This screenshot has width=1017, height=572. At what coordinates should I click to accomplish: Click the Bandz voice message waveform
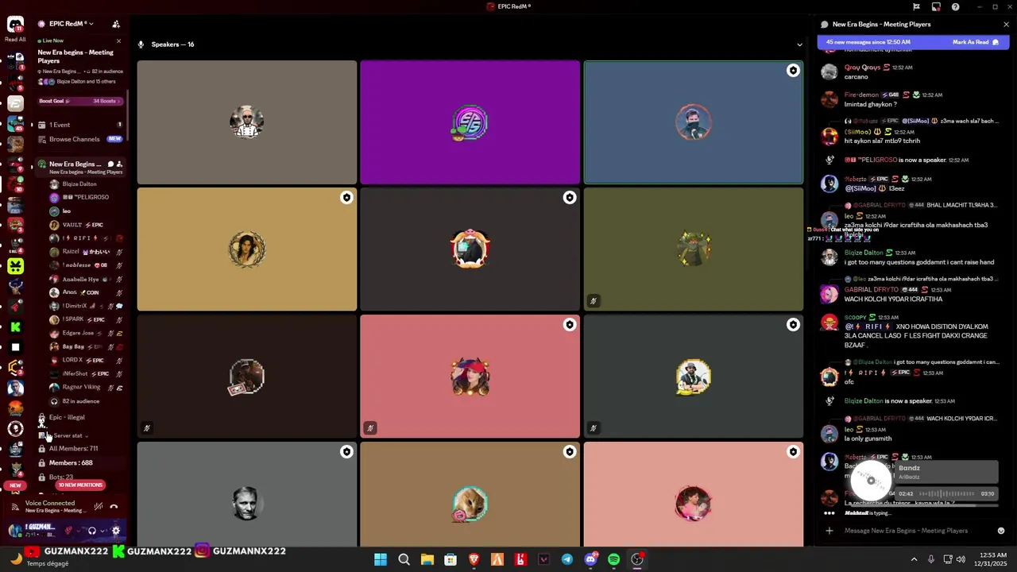(x=948, y=493)
